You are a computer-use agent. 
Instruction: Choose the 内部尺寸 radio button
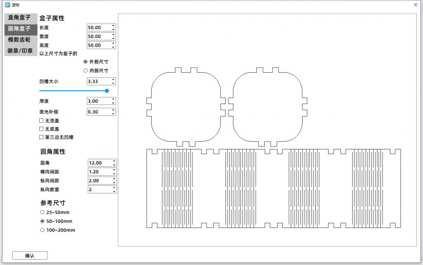86,71
